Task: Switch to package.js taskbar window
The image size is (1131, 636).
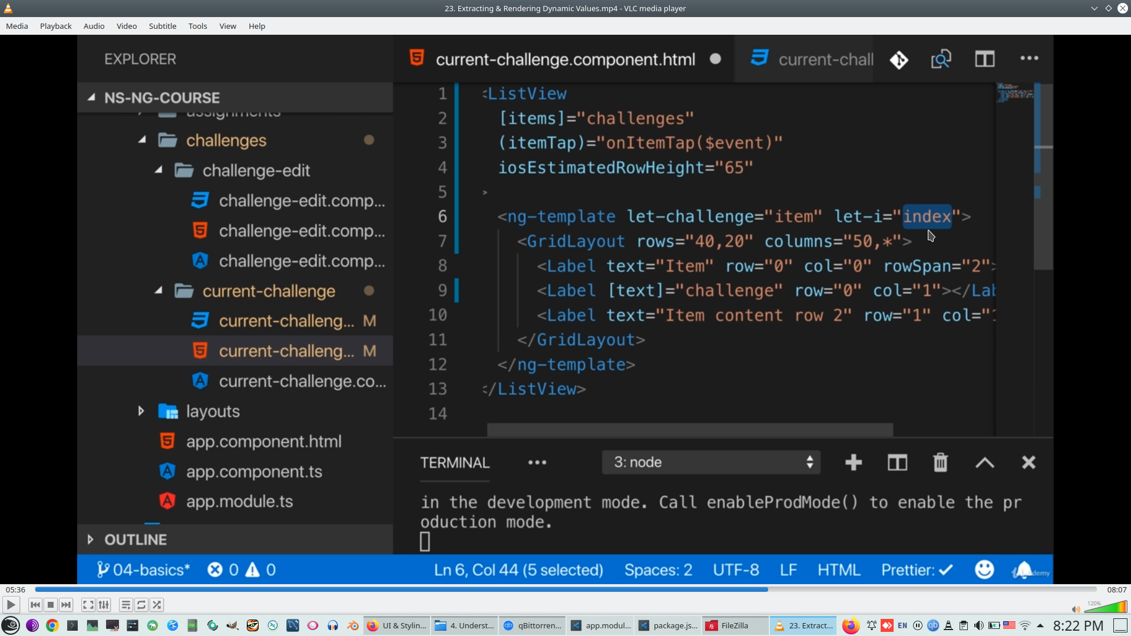Action: (x=669, y=625)
